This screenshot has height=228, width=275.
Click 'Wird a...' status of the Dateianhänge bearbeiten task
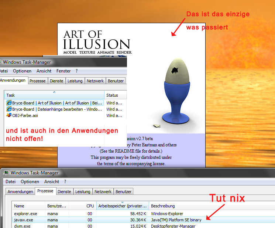pos(114,109)
